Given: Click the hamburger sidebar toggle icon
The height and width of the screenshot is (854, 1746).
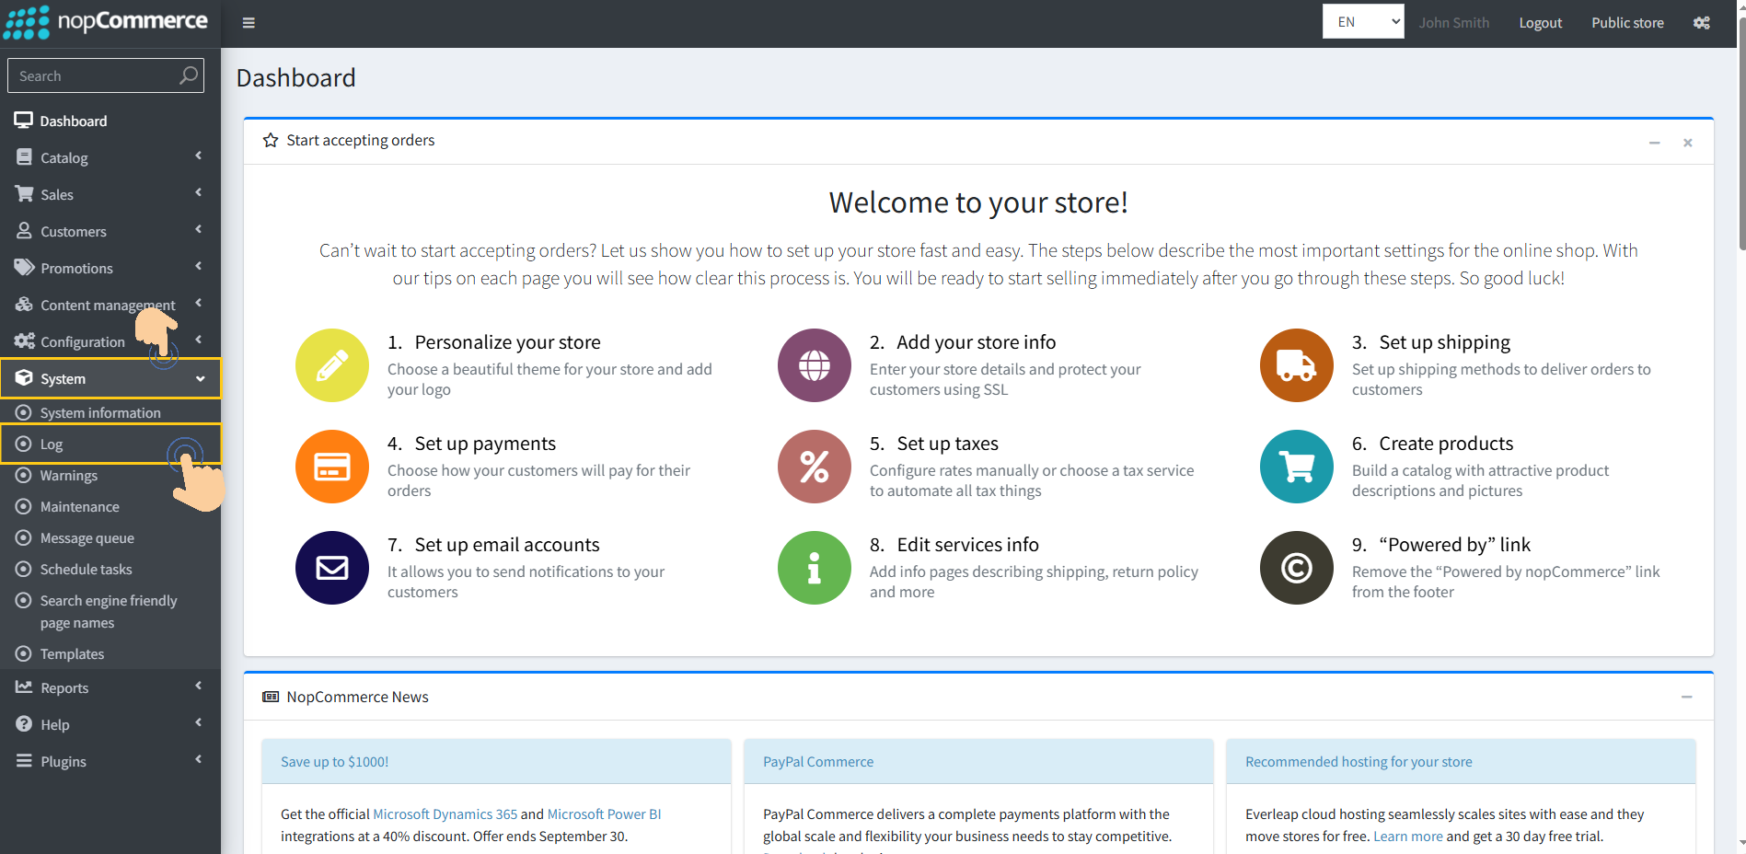Looking at the screenshot, I should (x=249, y=23).
